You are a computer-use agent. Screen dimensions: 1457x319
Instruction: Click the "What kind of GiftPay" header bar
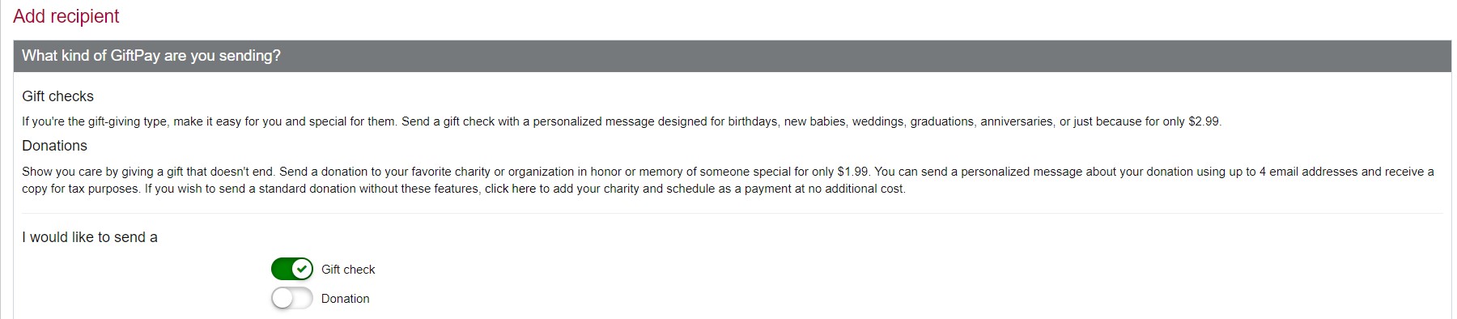[732, 56]
